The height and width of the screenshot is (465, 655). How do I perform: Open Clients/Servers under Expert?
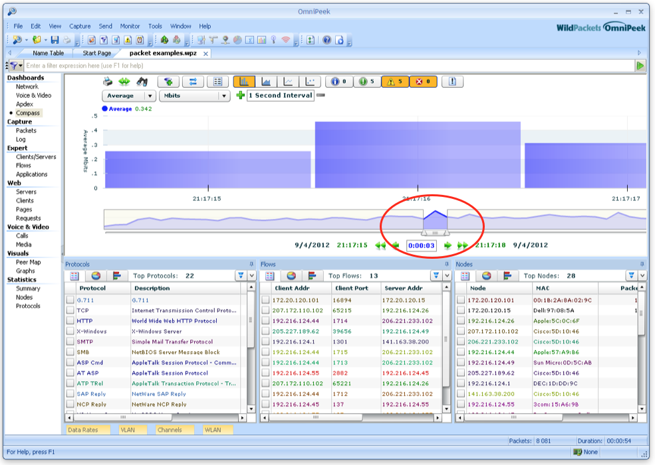pos(36,157)
